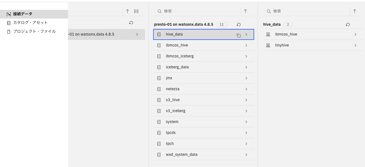Select the tinyhive row text

pyautogui.click(x=282, y=45)
